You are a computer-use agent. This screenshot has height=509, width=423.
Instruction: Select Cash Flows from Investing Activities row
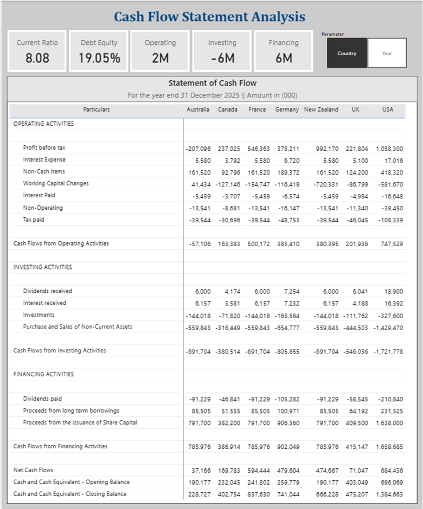click(60, 351)
